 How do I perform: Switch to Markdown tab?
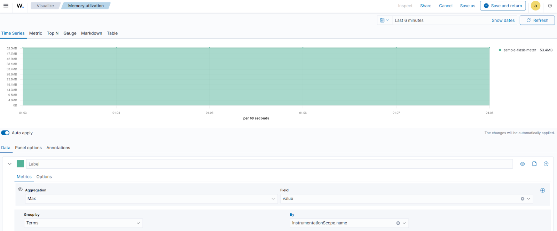(92, 33)
